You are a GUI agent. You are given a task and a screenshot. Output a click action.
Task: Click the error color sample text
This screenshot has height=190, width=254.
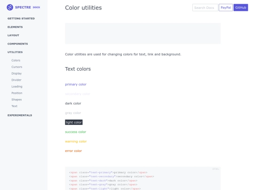click(73, 151)
